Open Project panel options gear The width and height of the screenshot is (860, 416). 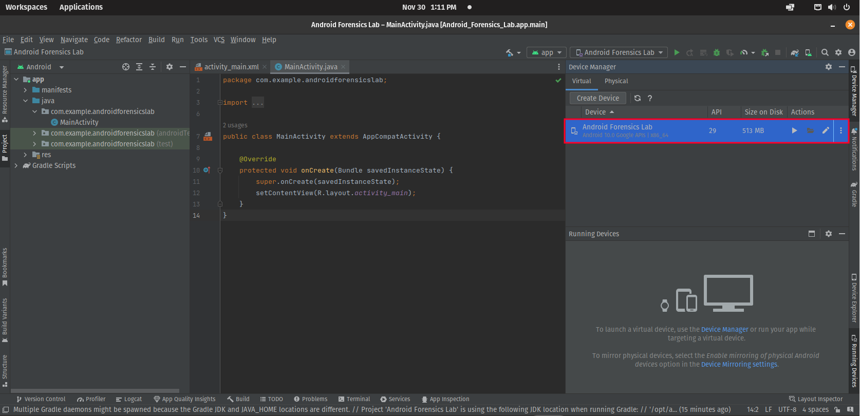(x=170, y=67)
